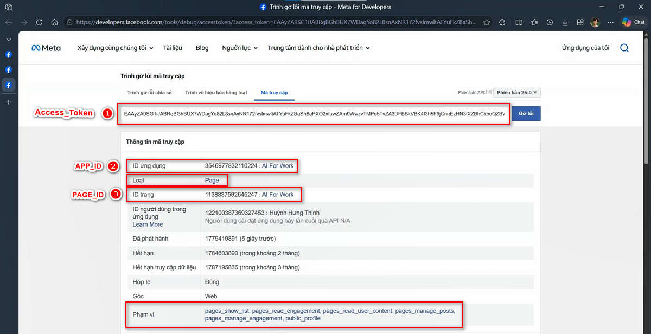
Task: Open the favorites list icon
Action: 534,22
